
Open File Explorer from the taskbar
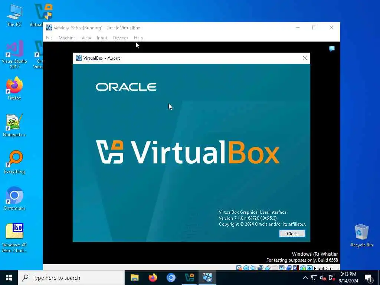pos(134,278)
